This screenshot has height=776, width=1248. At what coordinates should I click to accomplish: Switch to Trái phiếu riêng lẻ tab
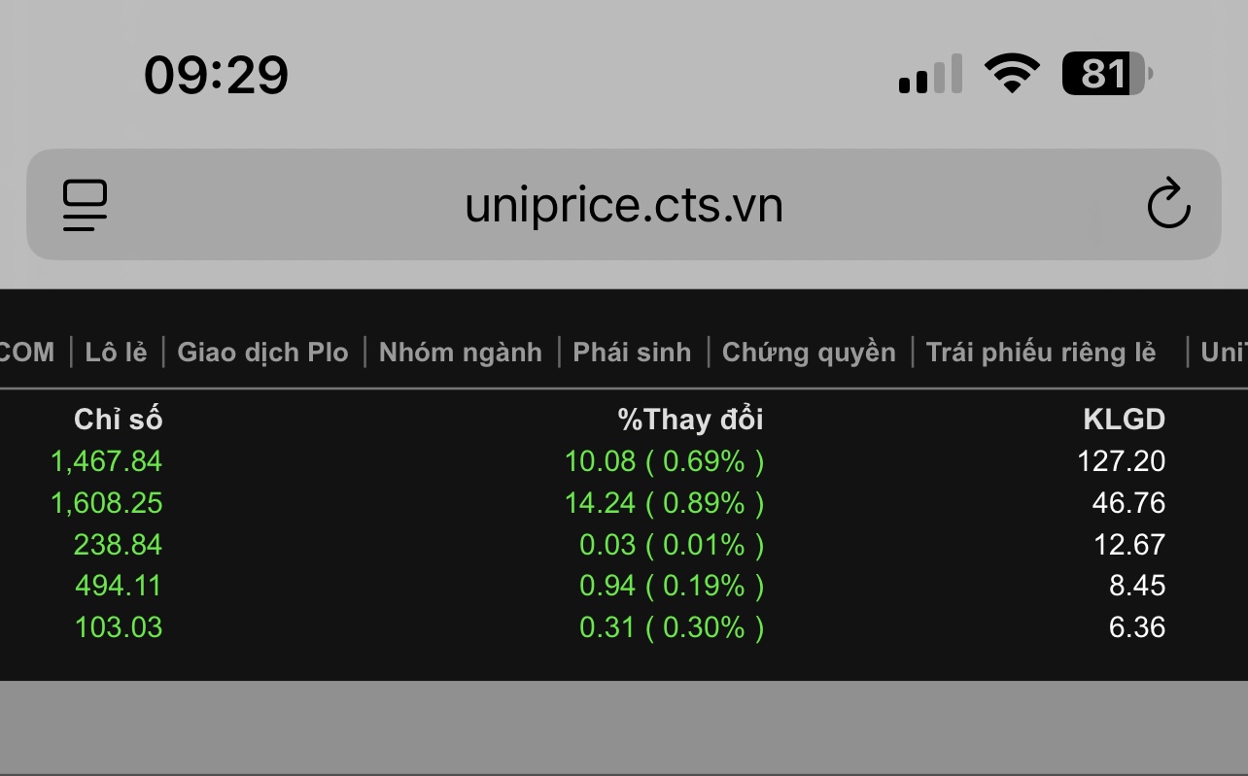[1041, 352]
